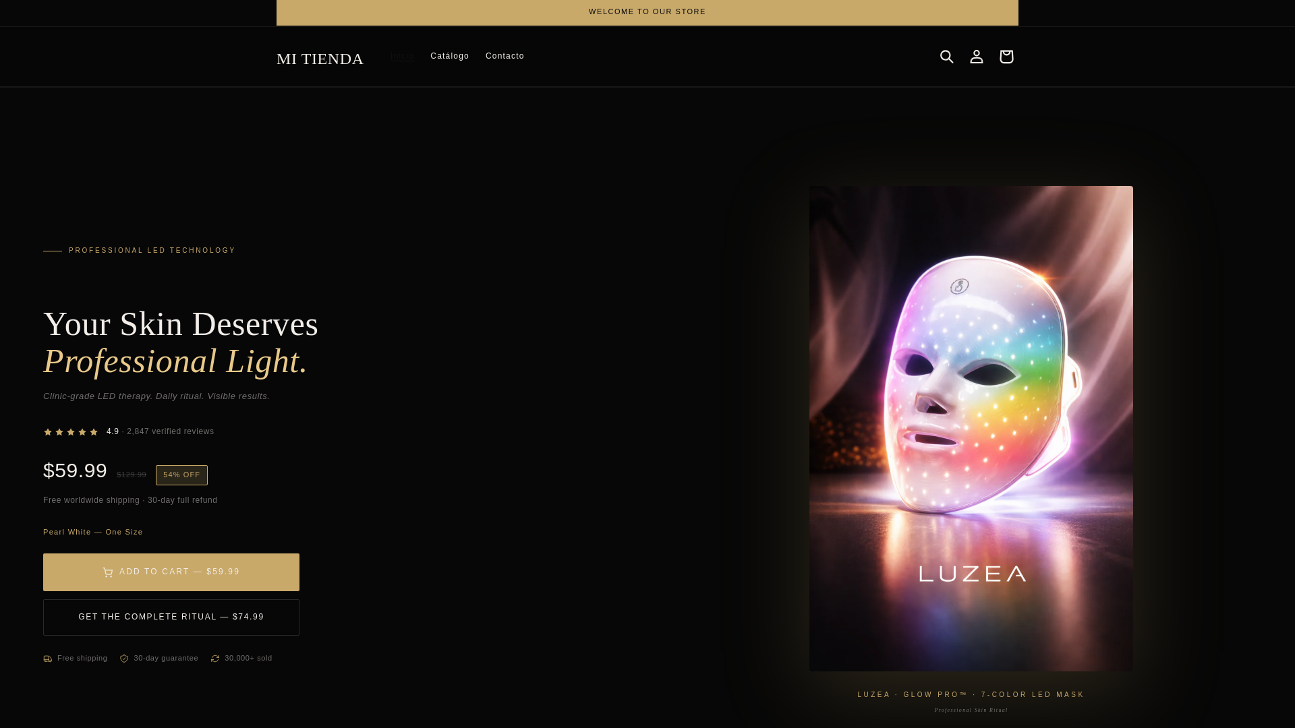Open the search magnifier icon
The height and width of the screenshot is (728, 1295).
pyautogui.click(x=947, y=57)
